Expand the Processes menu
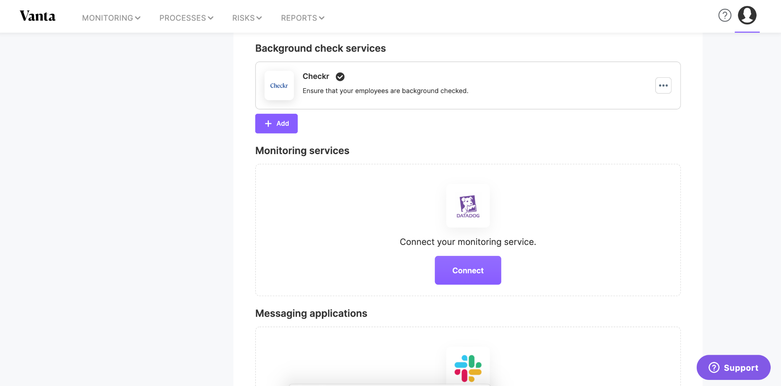Image resolution: width=781 pixels, height=386 pixels. [x=186, y=18]
